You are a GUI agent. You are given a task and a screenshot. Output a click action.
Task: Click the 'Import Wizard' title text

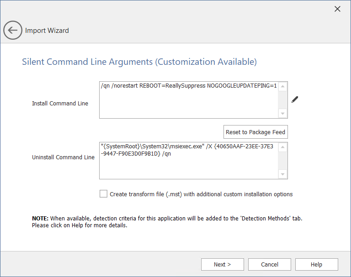click(x=47, y=31)
